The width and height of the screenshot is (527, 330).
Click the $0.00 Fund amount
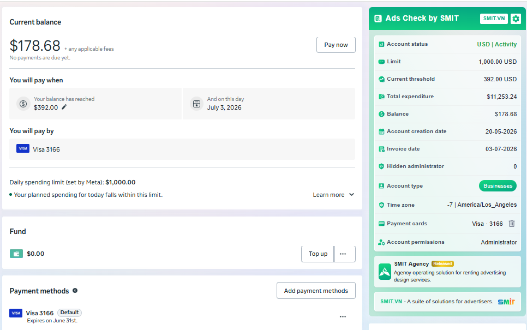click(x=35, y=254)
